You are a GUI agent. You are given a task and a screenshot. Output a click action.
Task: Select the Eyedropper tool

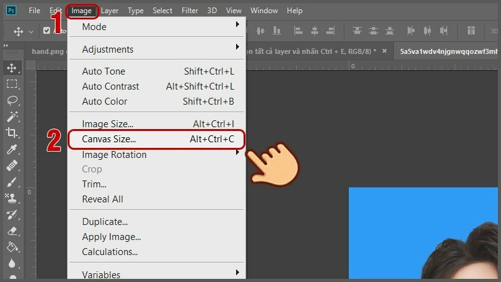pos(11,149)
